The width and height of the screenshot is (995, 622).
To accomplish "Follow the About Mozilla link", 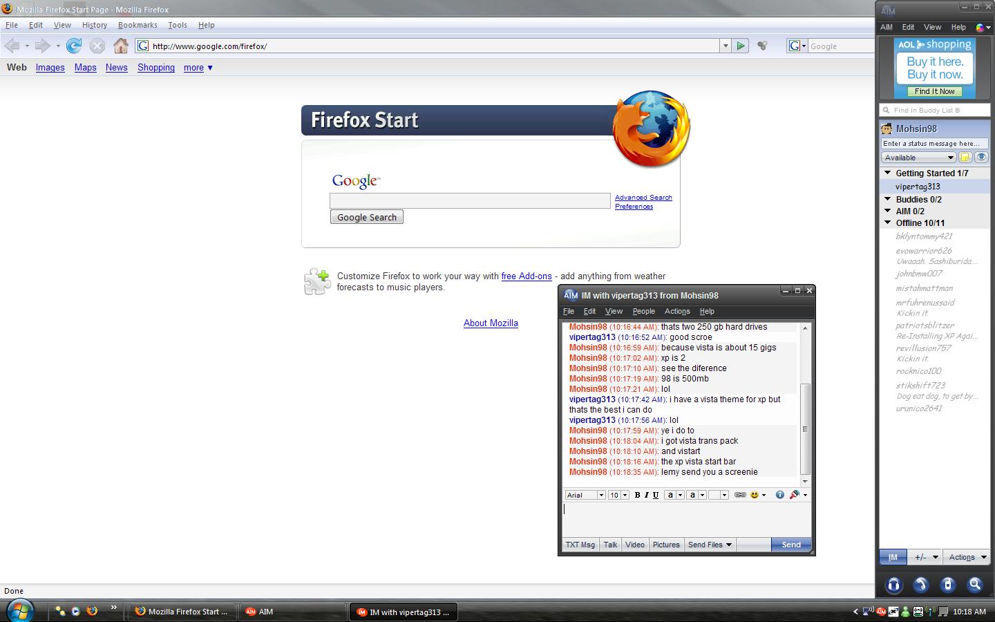I will [x=491, y=323].
